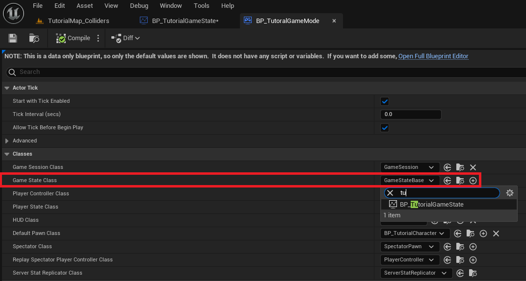This screenshot has height=281, width=526.
Task: Collapse the Classes section
Action: pyautogui.click(x=7, y=154)
